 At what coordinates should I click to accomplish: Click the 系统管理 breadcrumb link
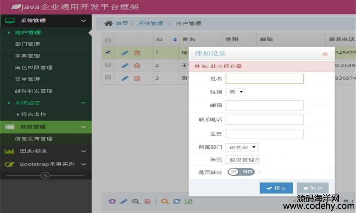151,23
